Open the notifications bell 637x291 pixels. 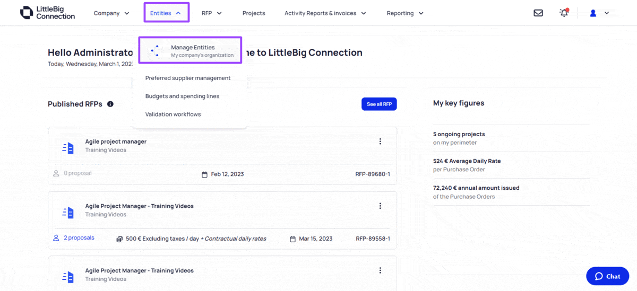564,13
